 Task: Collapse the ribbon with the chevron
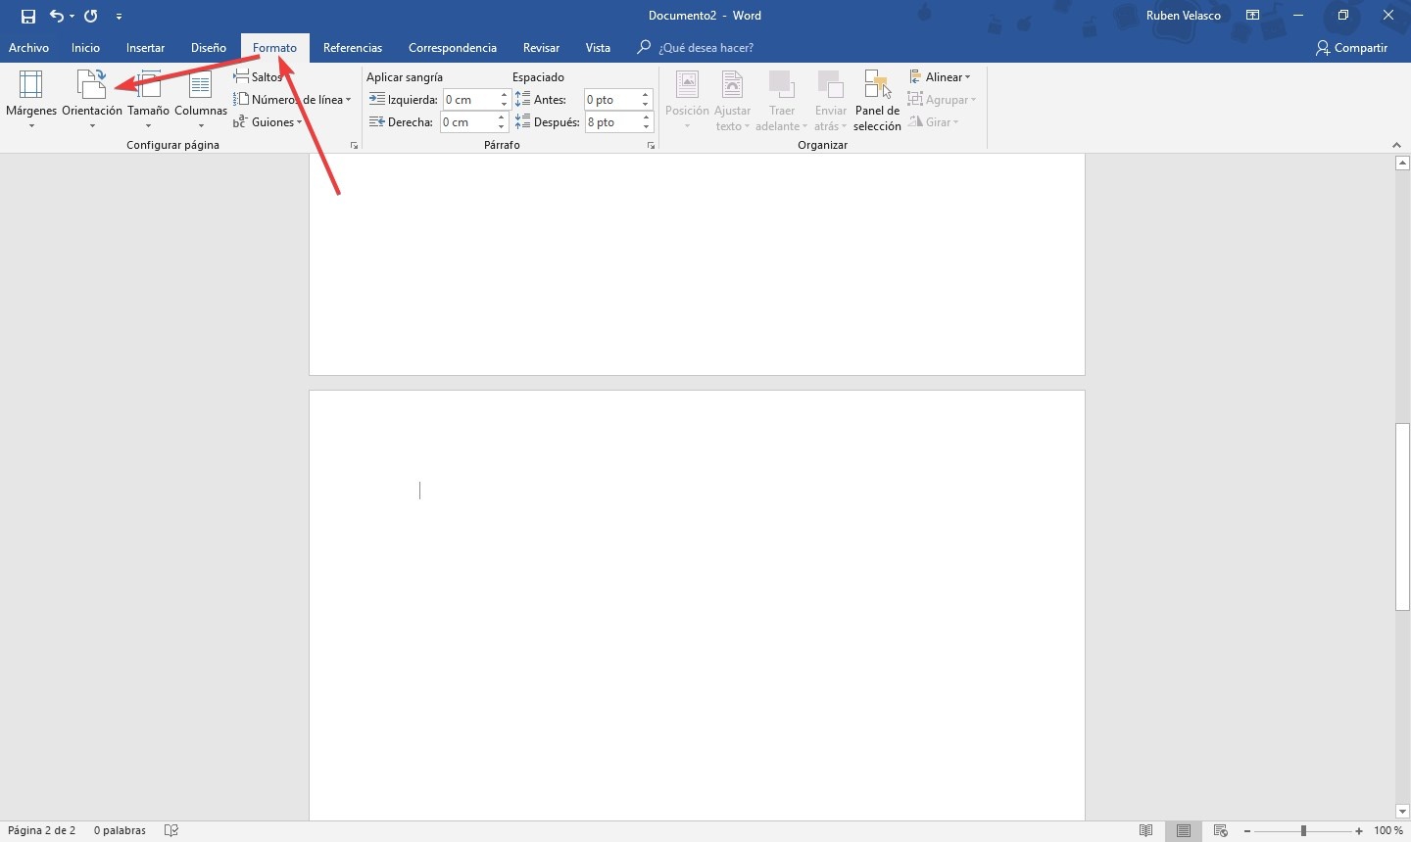[x=1396, y=145]
